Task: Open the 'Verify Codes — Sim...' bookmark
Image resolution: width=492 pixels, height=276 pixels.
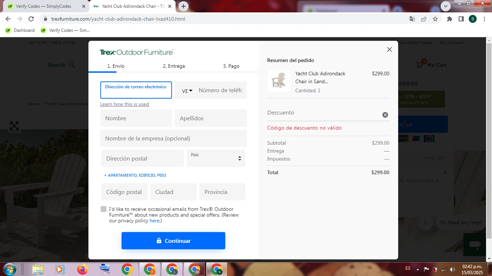Action: click(65, 30)
